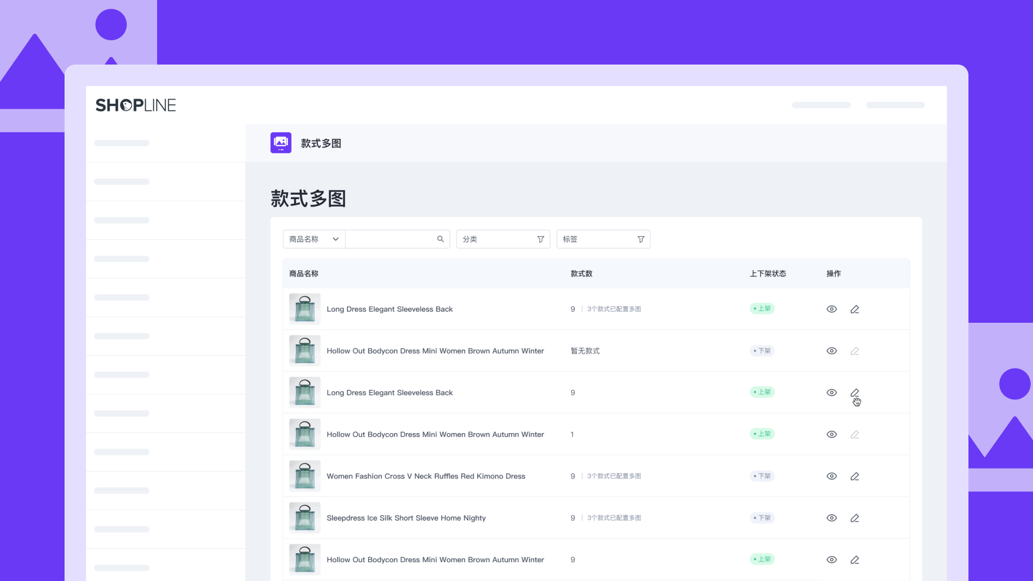1033x581 pixels.
Task: Click edit pencil on third row Long Dress
Action: pyautogui.click(x=854, y=393)
